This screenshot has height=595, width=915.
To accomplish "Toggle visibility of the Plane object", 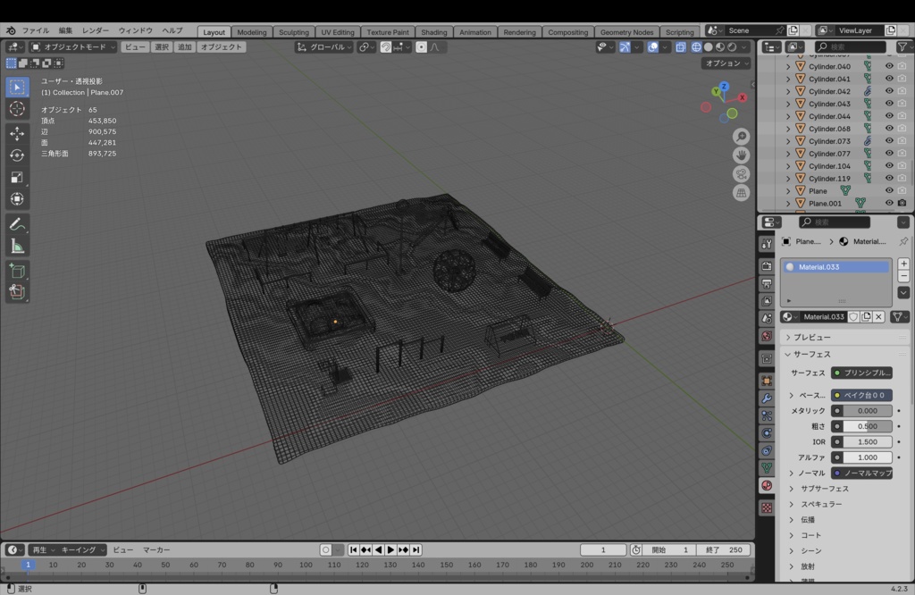I will coord(889,190).
